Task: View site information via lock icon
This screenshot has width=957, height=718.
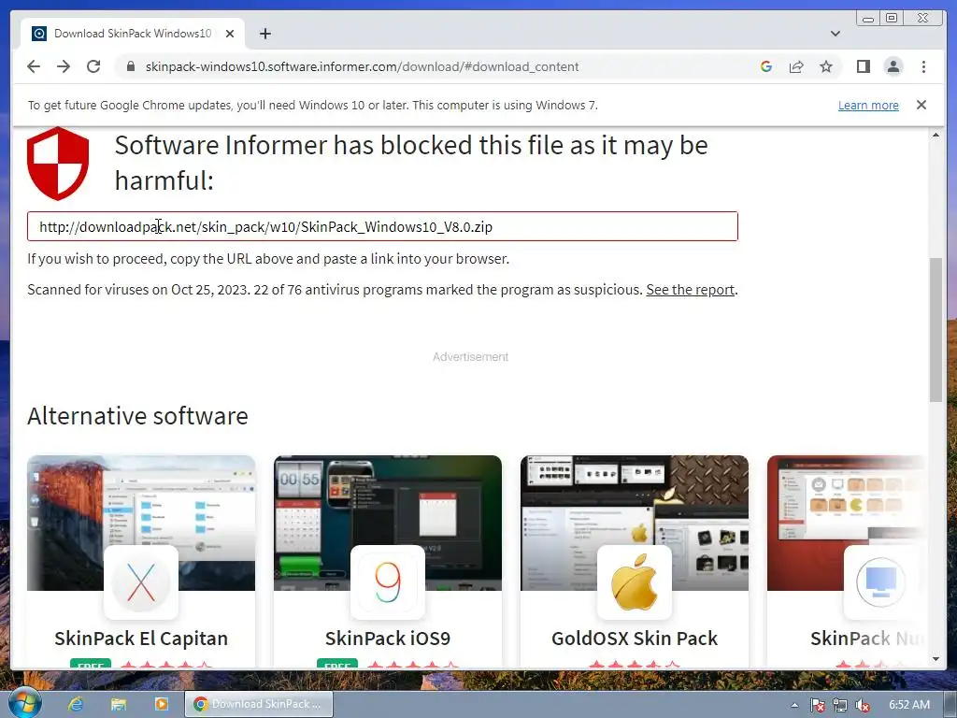Action: (x=130, y=66)
